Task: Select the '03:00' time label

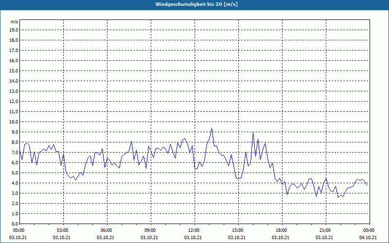Action: [63, 230]
